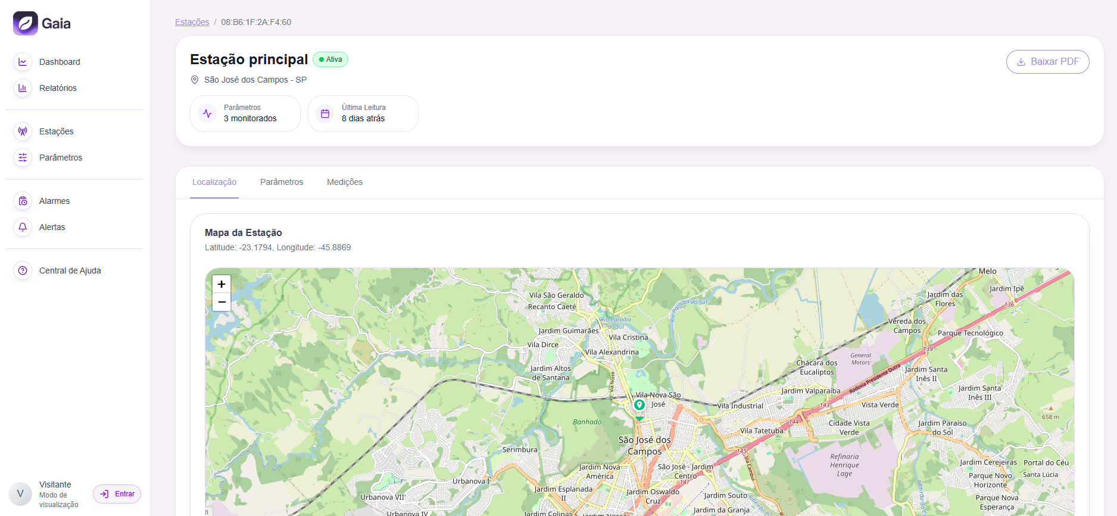Viewport: 1117px width, 516px height.
Task: Switch to the Parâmetros tab
Action: pyautogui.click(x=282, y=182)
